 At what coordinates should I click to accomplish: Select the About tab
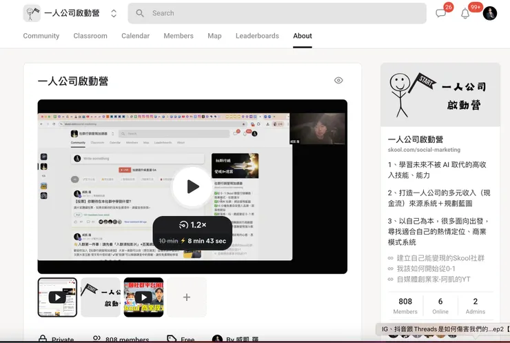tap(303, 36)
